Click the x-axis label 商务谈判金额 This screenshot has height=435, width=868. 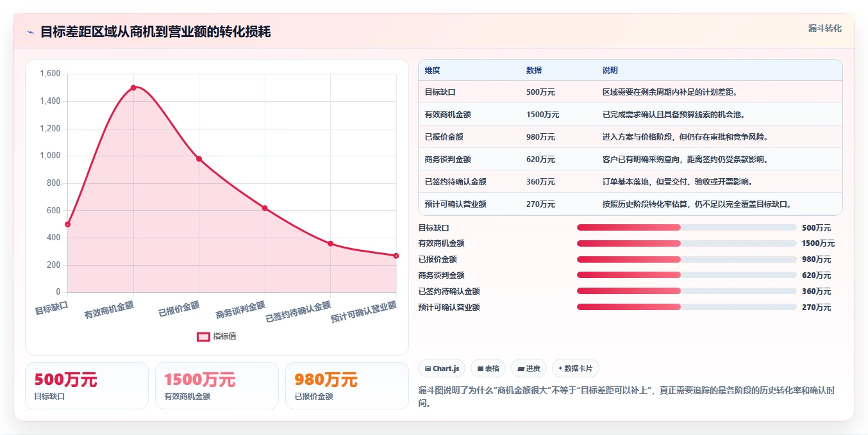[x=240, y=310]
